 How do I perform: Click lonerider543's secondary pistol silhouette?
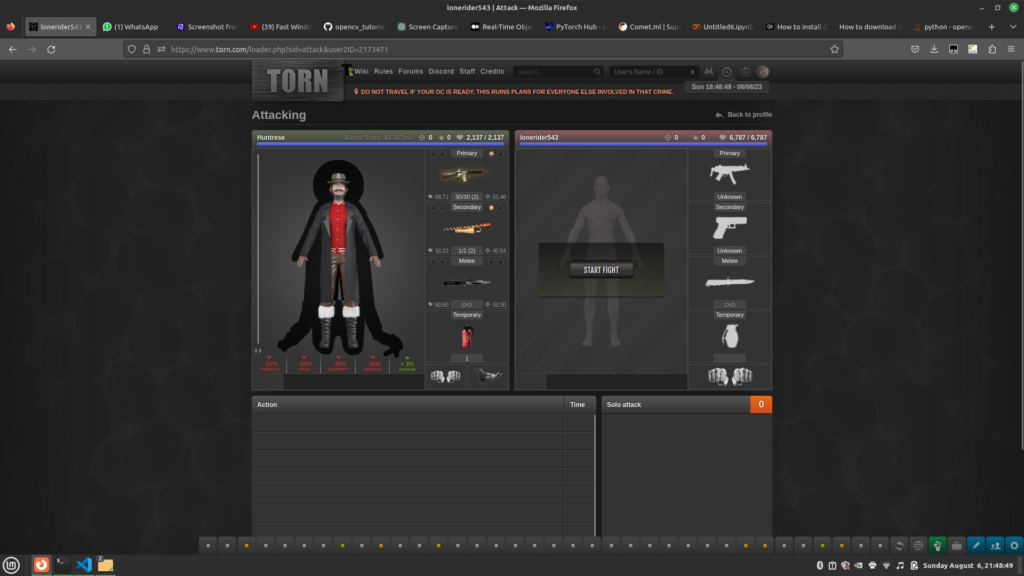click(x=730, y=228)
